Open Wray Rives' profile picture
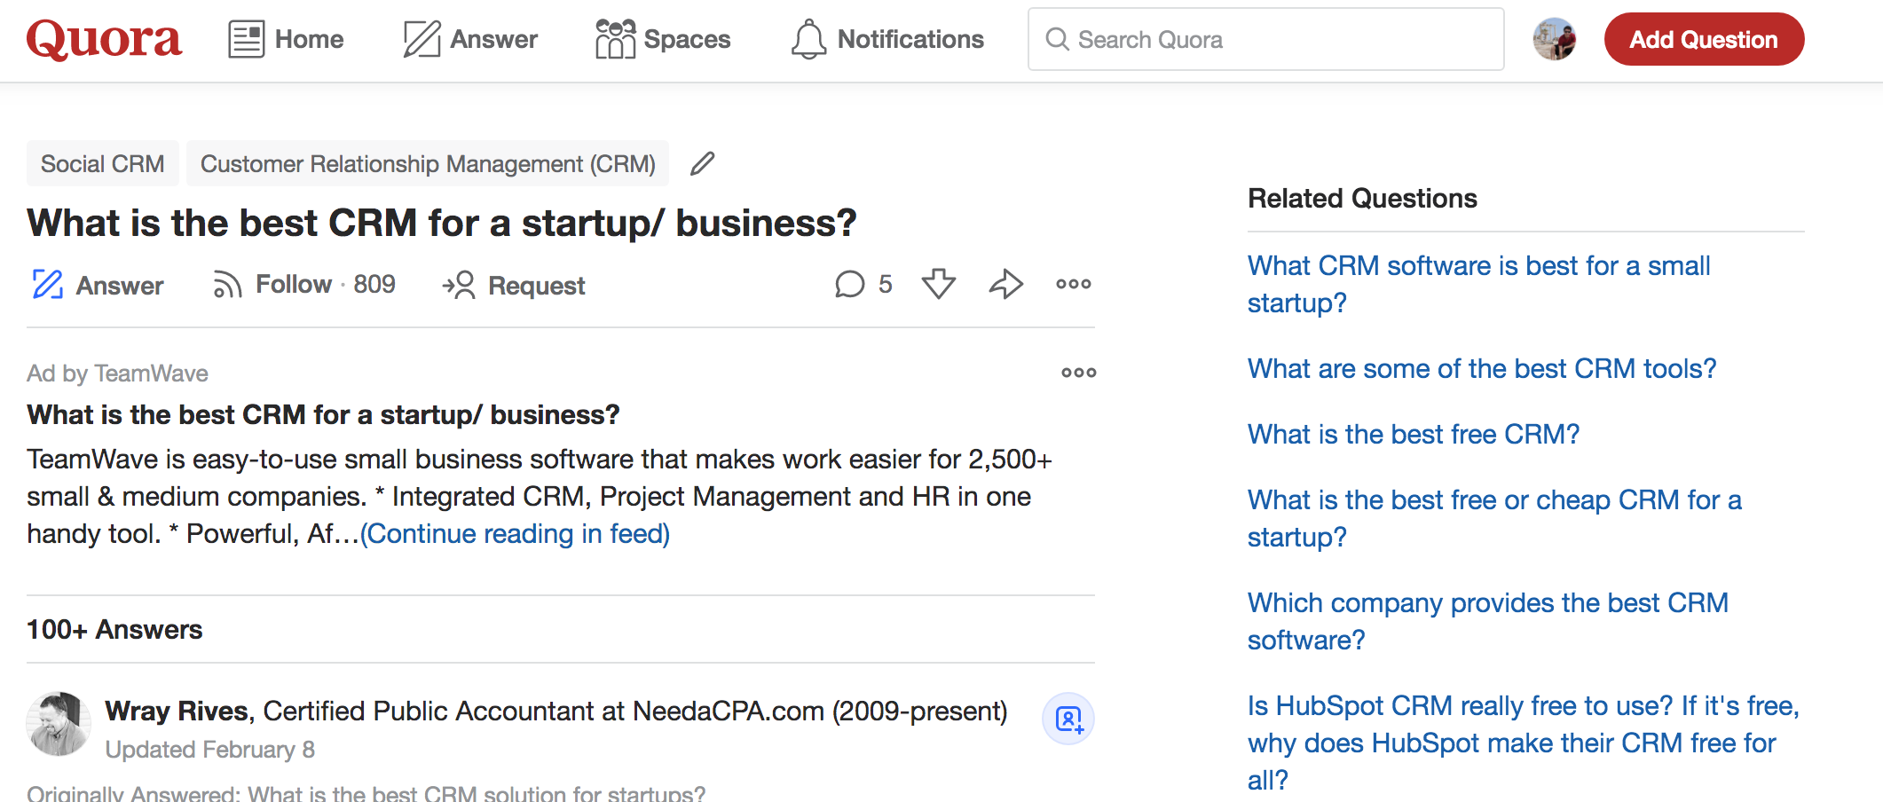Image resolution: width=1883 pixels, height=802 pixels. [59, 724]
